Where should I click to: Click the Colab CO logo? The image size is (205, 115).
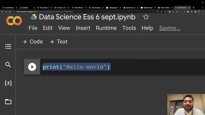[14, 20]
